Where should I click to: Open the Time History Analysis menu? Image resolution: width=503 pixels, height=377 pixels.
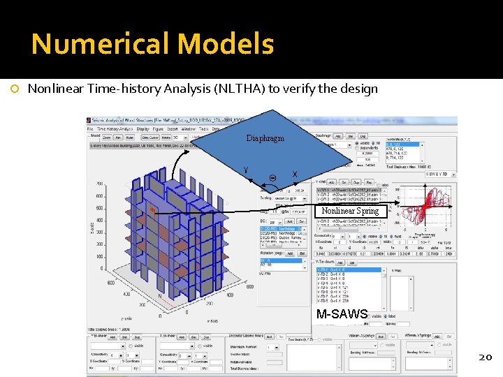pyautogui.click(x=115, y=129)
